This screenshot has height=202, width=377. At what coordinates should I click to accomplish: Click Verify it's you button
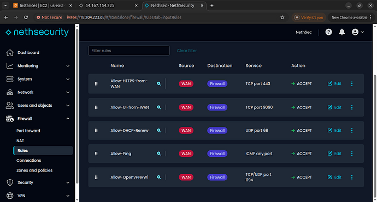309,17
